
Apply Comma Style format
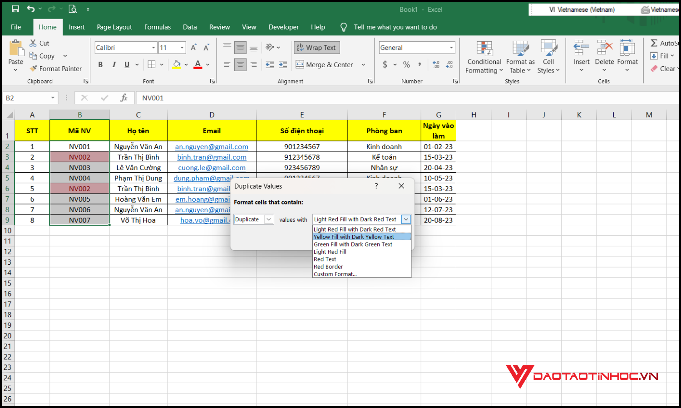click(x=419, y=65)
